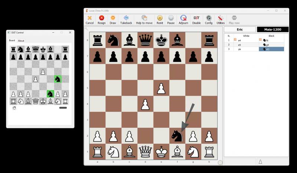
Task: Open the Config menu
Action: point(209,19)
